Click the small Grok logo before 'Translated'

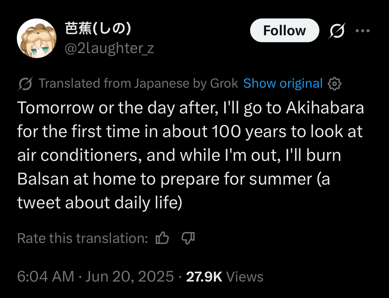[25, 84]
